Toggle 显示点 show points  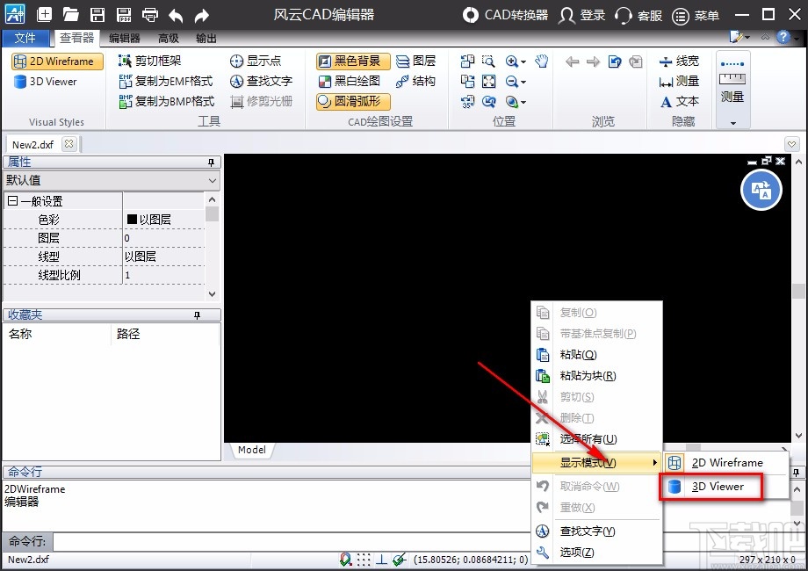(256, 61)
